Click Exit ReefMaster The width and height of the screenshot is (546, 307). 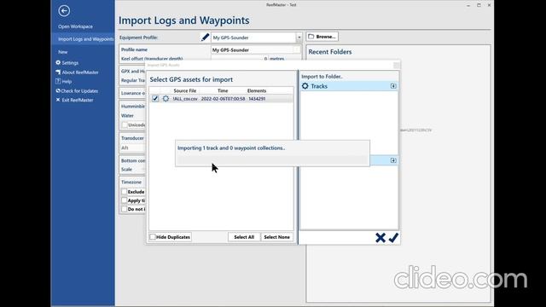(78, 100)
